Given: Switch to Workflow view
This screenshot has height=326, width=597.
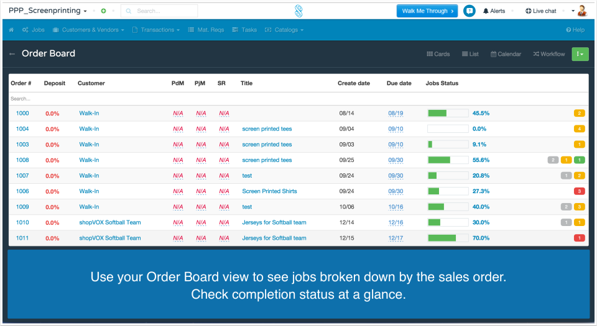Looking at the screenshot, I should 549,54.
